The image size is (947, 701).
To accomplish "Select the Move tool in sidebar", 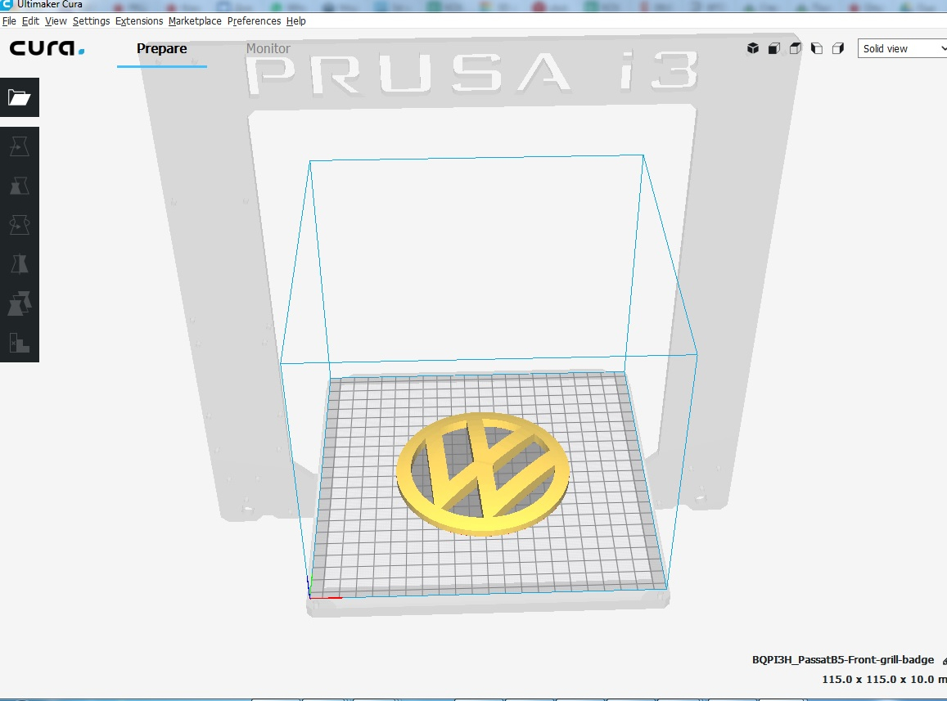I will click(20, 146).
